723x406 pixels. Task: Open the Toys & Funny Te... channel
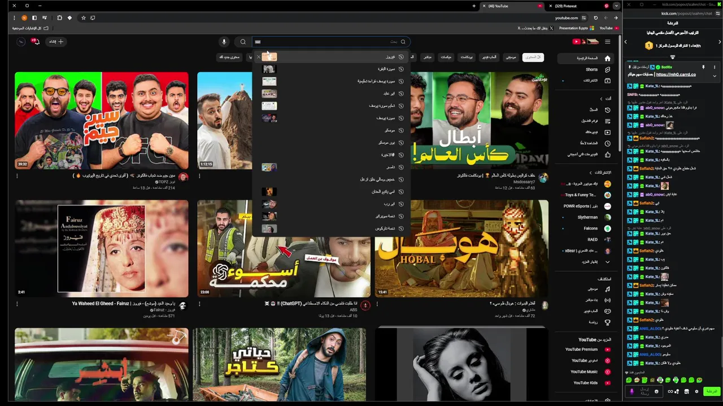click(x=586, y=195)
